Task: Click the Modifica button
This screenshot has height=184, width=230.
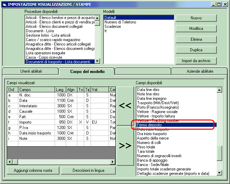Action: [196, 29]
